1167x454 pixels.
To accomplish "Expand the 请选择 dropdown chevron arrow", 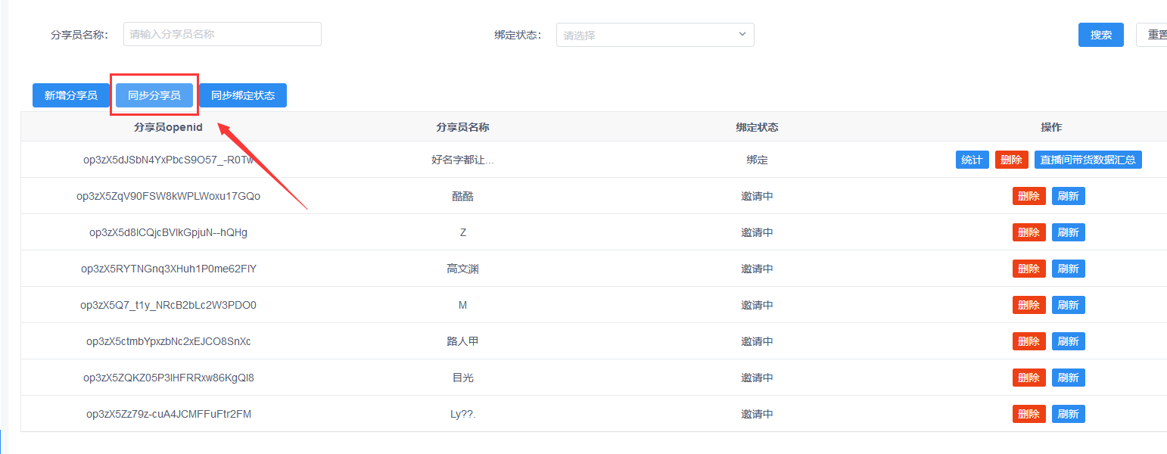I will pos(742,34).
